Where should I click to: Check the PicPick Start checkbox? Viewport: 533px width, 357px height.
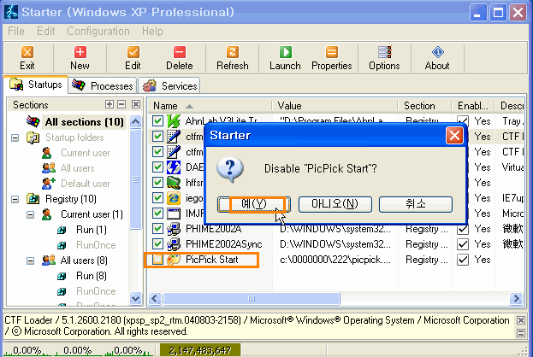click(157, 260)
